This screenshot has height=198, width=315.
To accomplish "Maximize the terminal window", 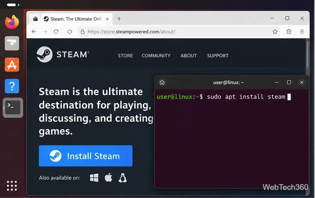I will [x=289, y=82].
